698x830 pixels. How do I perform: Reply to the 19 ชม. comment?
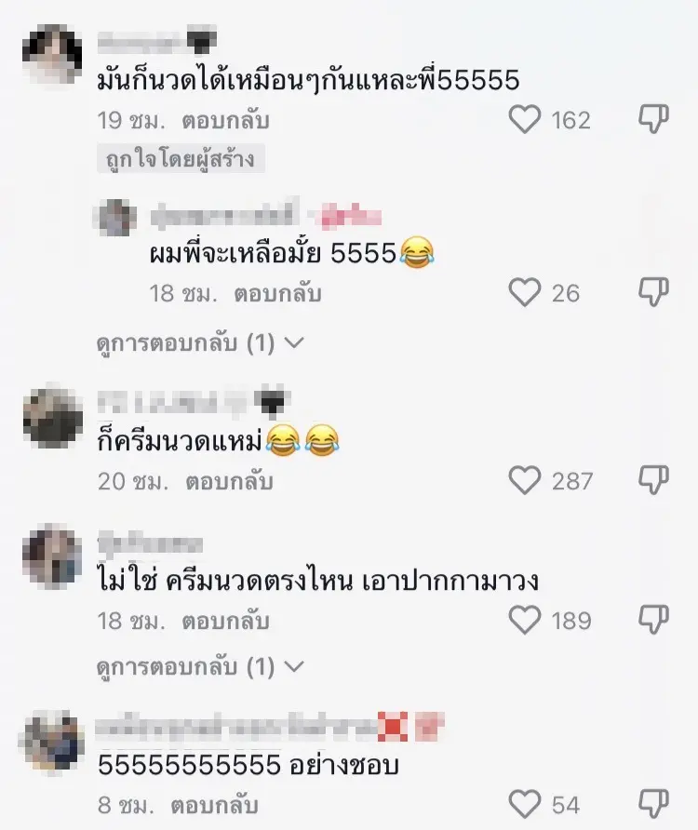click(x=225, y=121)
